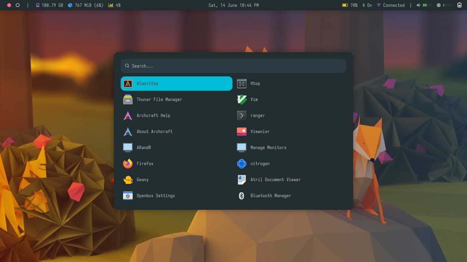Screen dimensions: 467x262
Task: Open Thunar File Manager
Action: pyautogui.click(x=176, y=100)
